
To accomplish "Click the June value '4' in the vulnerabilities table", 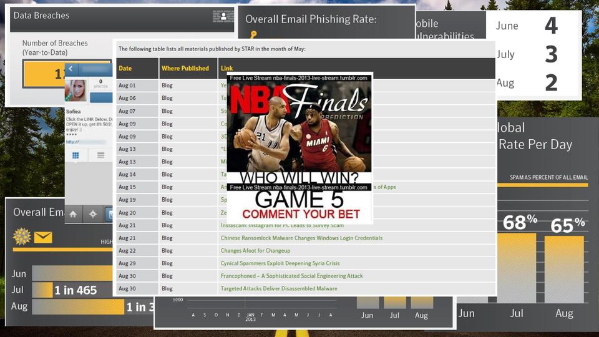I will tap(551, 26).
